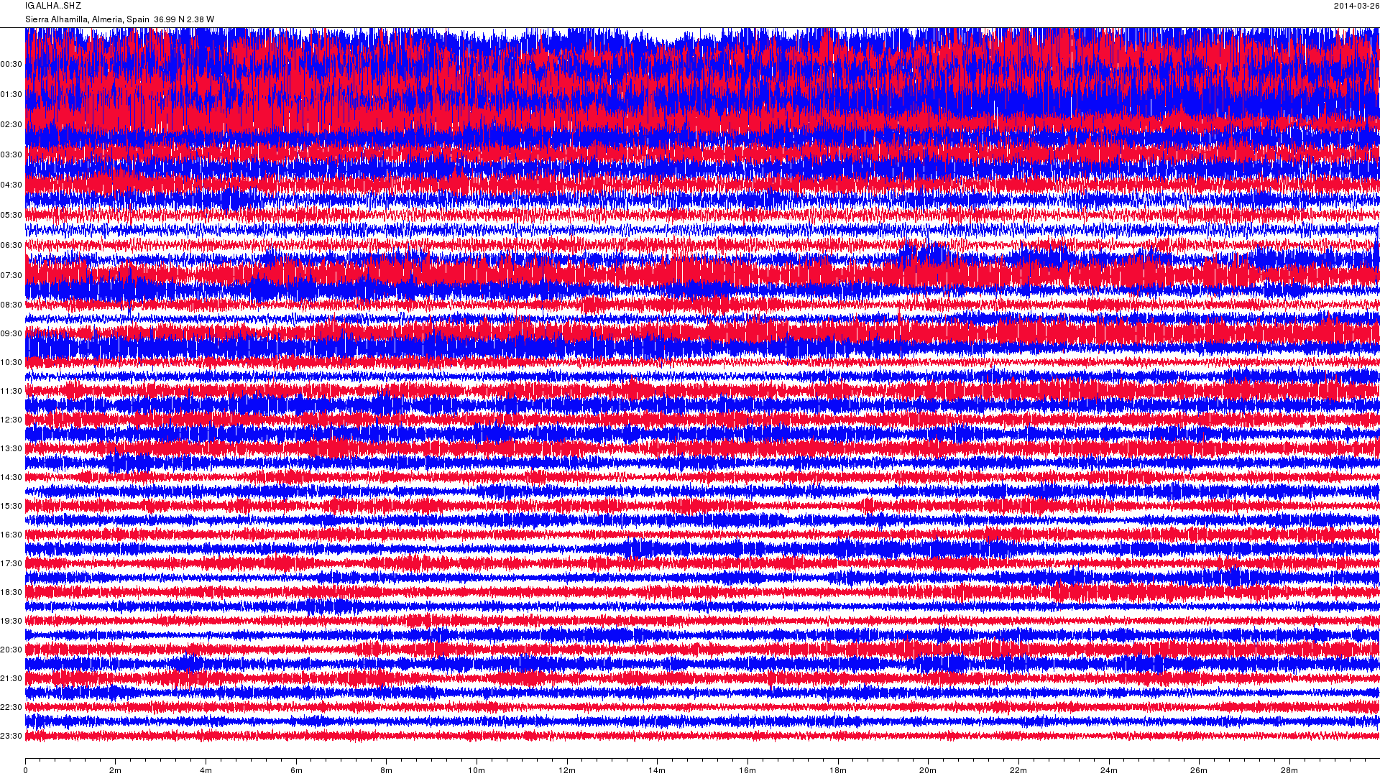Click the 0 mark on the minute axis

pyautogui.click(x=26, y=770)
